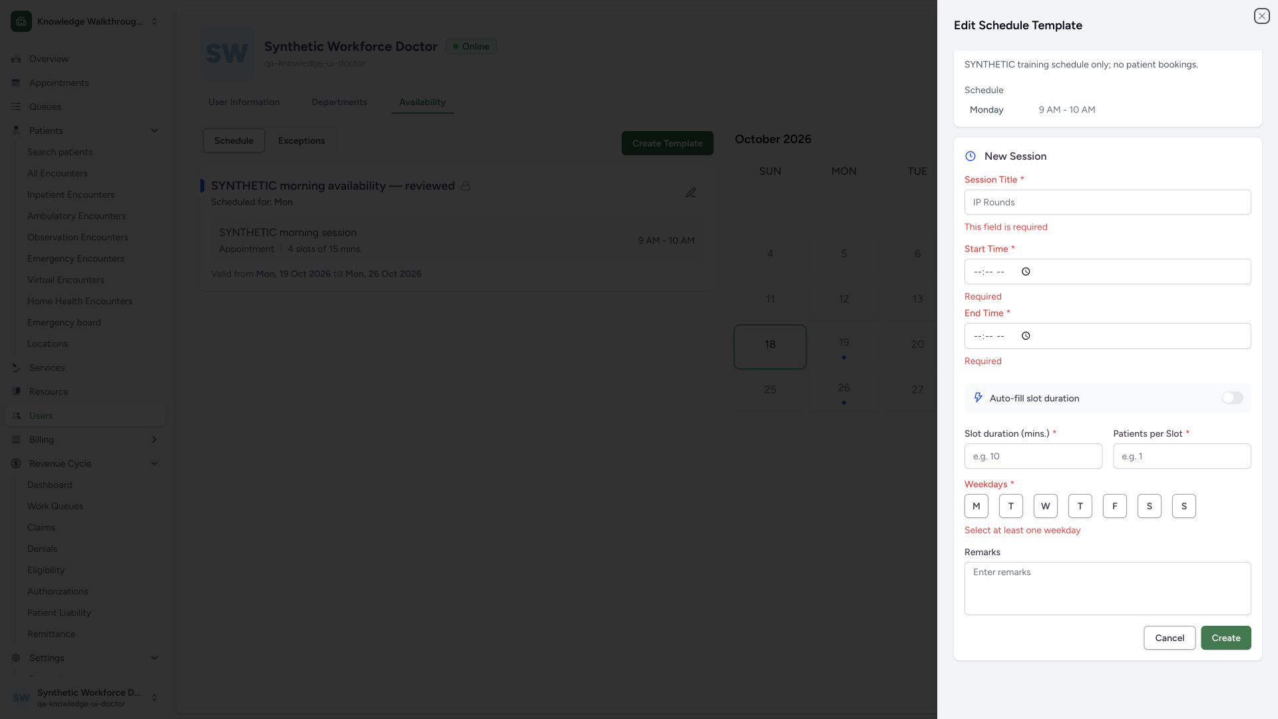Select the Thursday weekday button
This screenshot has height=719, width=1278.
pyautogui.click(x=1080, y=506)
